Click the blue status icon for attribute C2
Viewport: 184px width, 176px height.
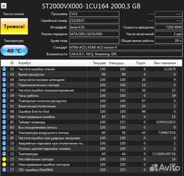(4, 154)
